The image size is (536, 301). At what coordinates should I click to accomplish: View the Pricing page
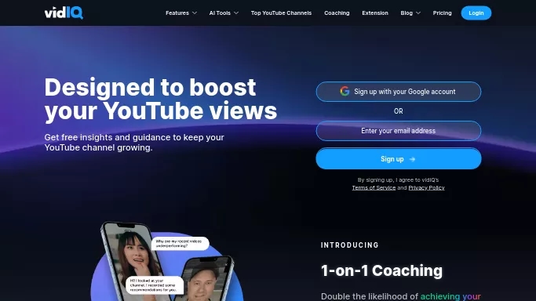(x=442, y=13)
